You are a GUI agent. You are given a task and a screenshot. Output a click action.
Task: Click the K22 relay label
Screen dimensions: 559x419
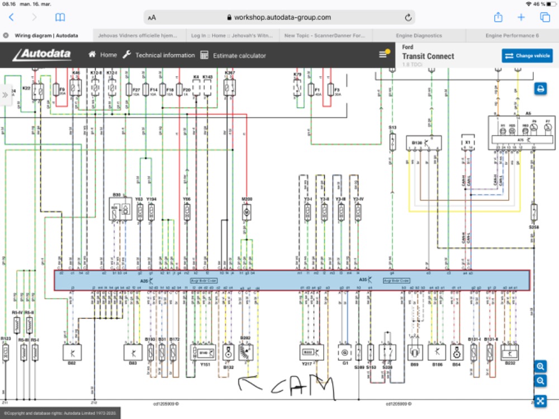click(26, 88)
